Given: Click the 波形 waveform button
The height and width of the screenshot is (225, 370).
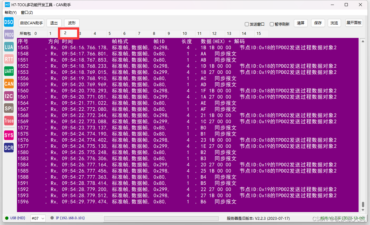Looking at the screenshot, I should point(72,23).
